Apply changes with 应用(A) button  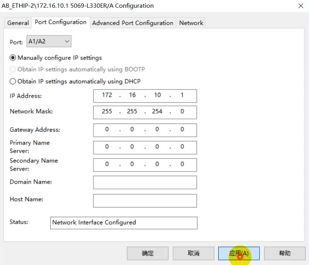tap(239, 253)
